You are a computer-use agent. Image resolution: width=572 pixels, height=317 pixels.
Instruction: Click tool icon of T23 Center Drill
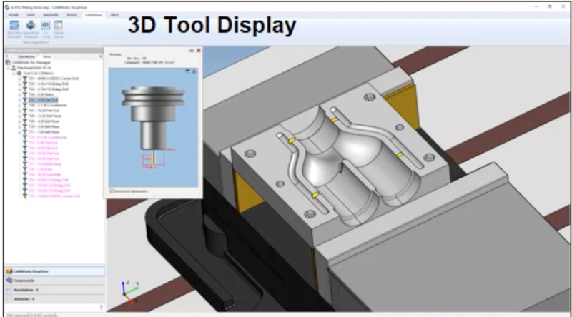point(25,196)
